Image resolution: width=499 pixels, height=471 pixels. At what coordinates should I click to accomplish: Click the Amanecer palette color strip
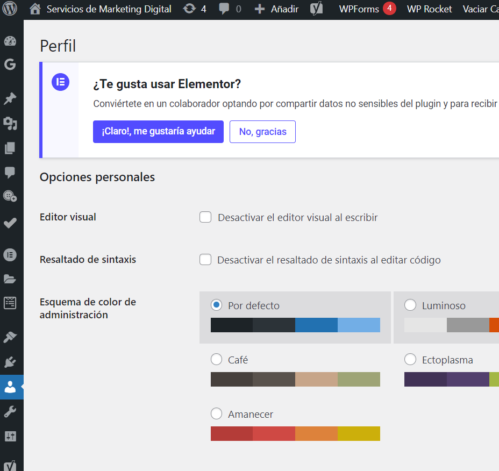pyautogui.click(x=295, y=434)
